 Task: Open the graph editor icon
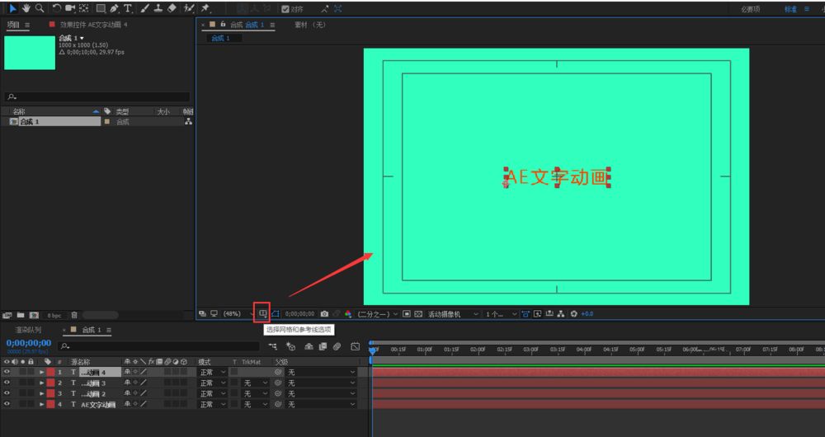coord(355,346)
